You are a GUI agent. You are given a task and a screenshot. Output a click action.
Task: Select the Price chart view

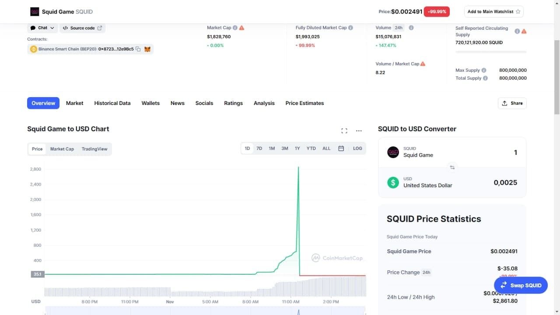coord(37,149)
